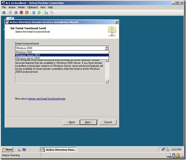Viewport: 186px width, 160px height.
Task: Close the Active Directory wizard dialog
Action: (x=117, y=22)
